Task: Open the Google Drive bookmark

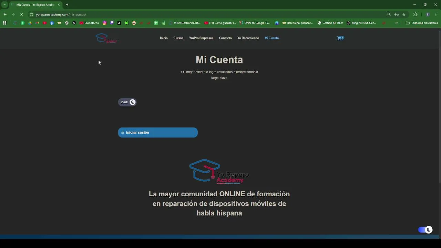Action: [30, 23]
